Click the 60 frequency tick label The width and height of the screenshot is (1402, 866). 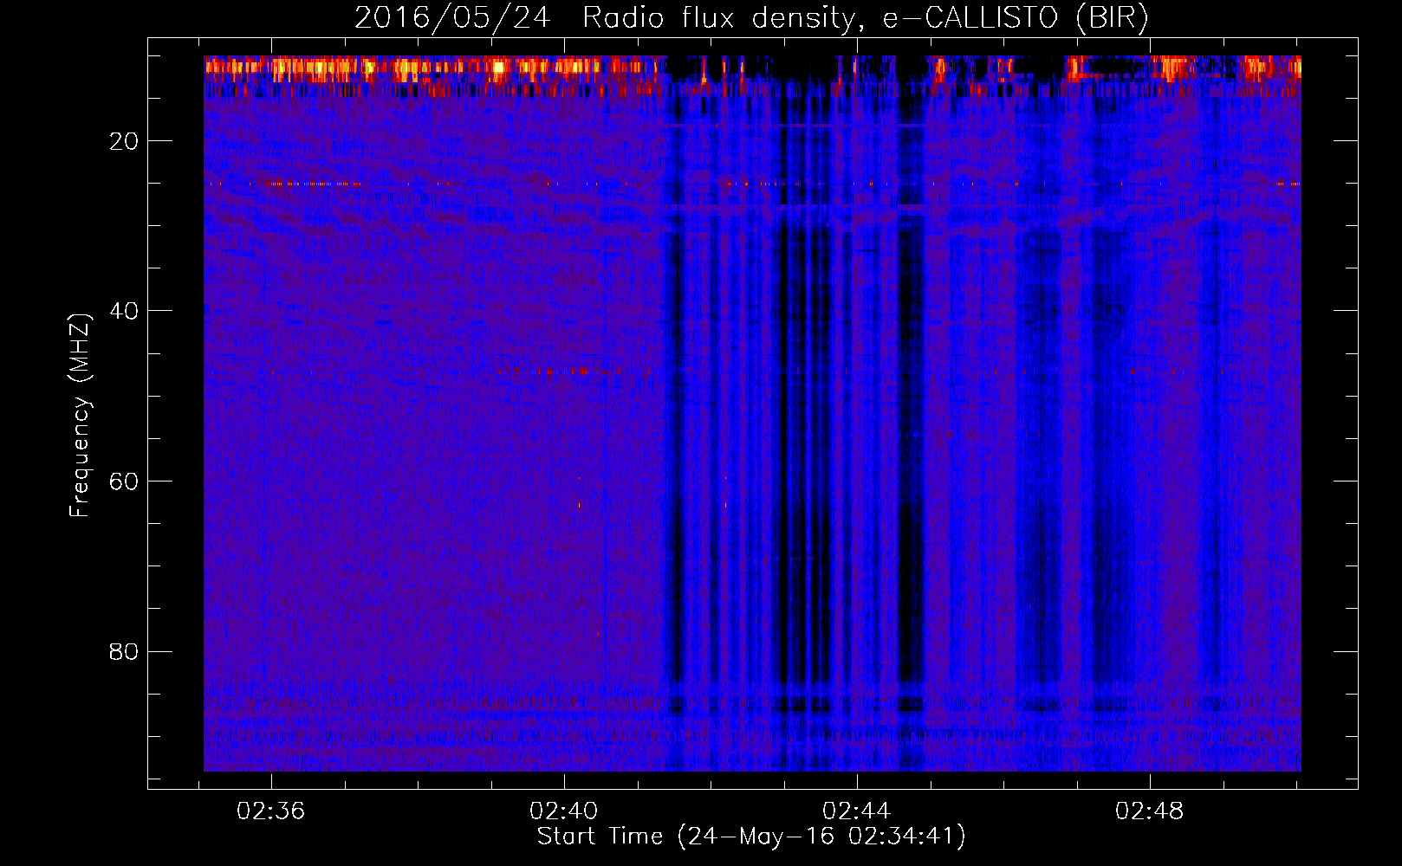click(x=124, y=481)
